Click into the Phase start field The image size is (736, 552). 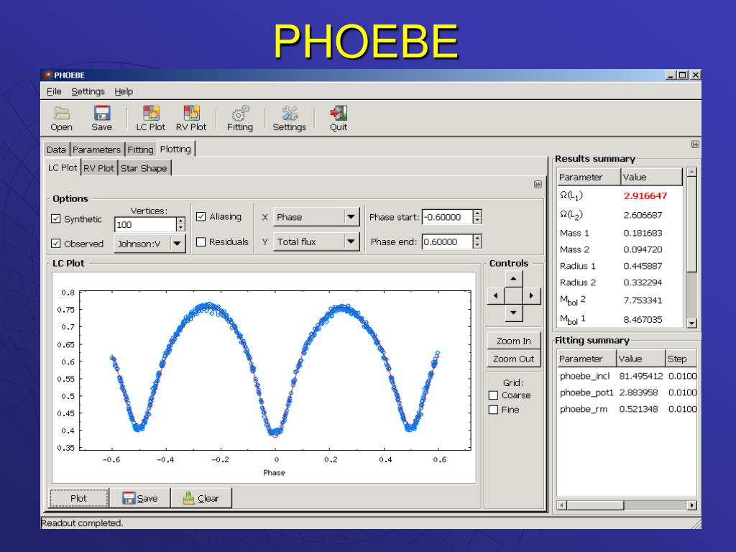448,217
